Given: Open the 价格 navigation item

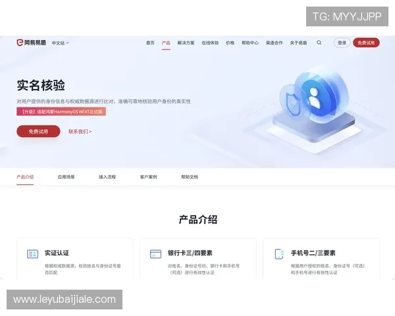Looking at the screenshot, I should pyautogui.click(x=230, y=43).
